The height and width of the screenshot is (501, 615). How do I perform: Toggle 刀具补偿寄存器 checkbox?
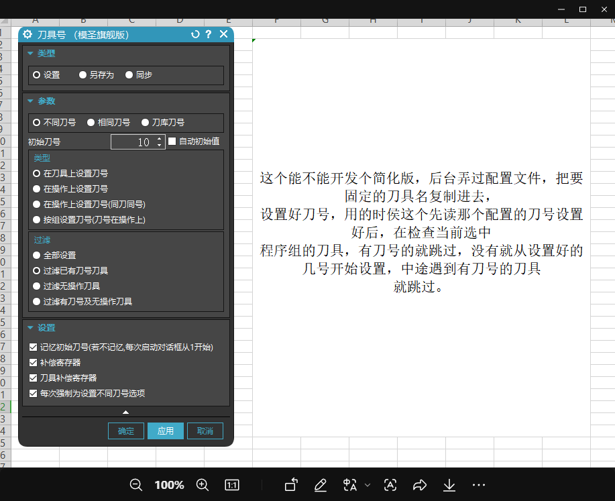[x=34, y=378]
